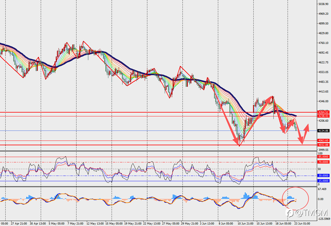Click the 5038.90 value on price scale

(x=323, y=4)
